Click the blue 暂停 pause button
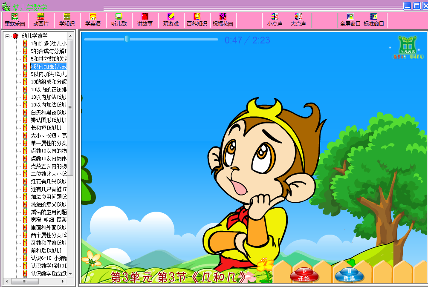The height and width of the screenshot is (287, 428). tap(350, 275)
